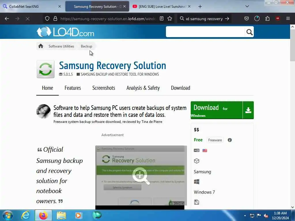Go to LO4D home breadcrumb icon
Image resolution: width=295 pixels, height=221 pixels.
(x=41, y=46)
